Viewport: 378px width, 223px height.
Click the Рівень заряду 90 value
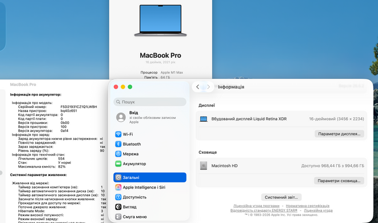[x=102, y=151]
